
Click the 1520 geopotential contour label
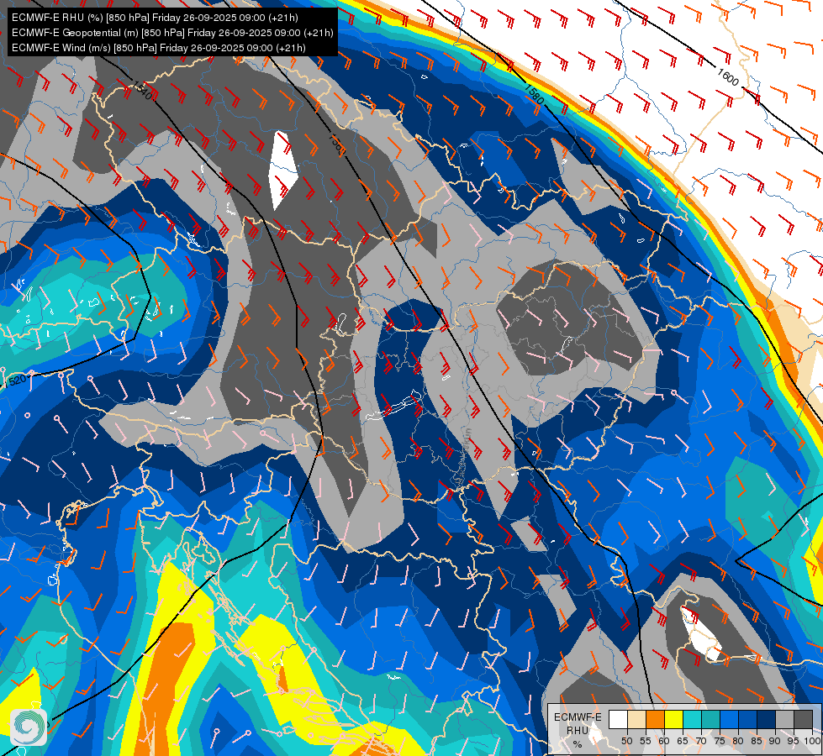(x=14, y=380)
